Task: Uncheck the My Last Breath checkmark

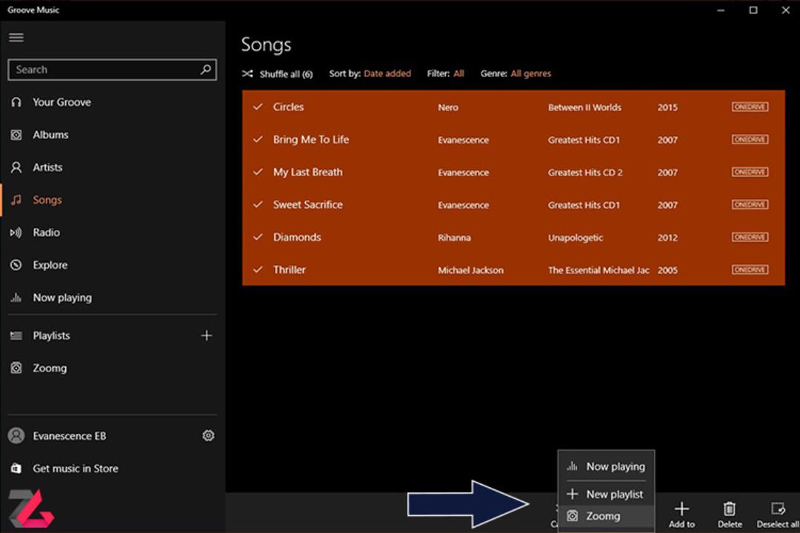Action: (259, 172)
